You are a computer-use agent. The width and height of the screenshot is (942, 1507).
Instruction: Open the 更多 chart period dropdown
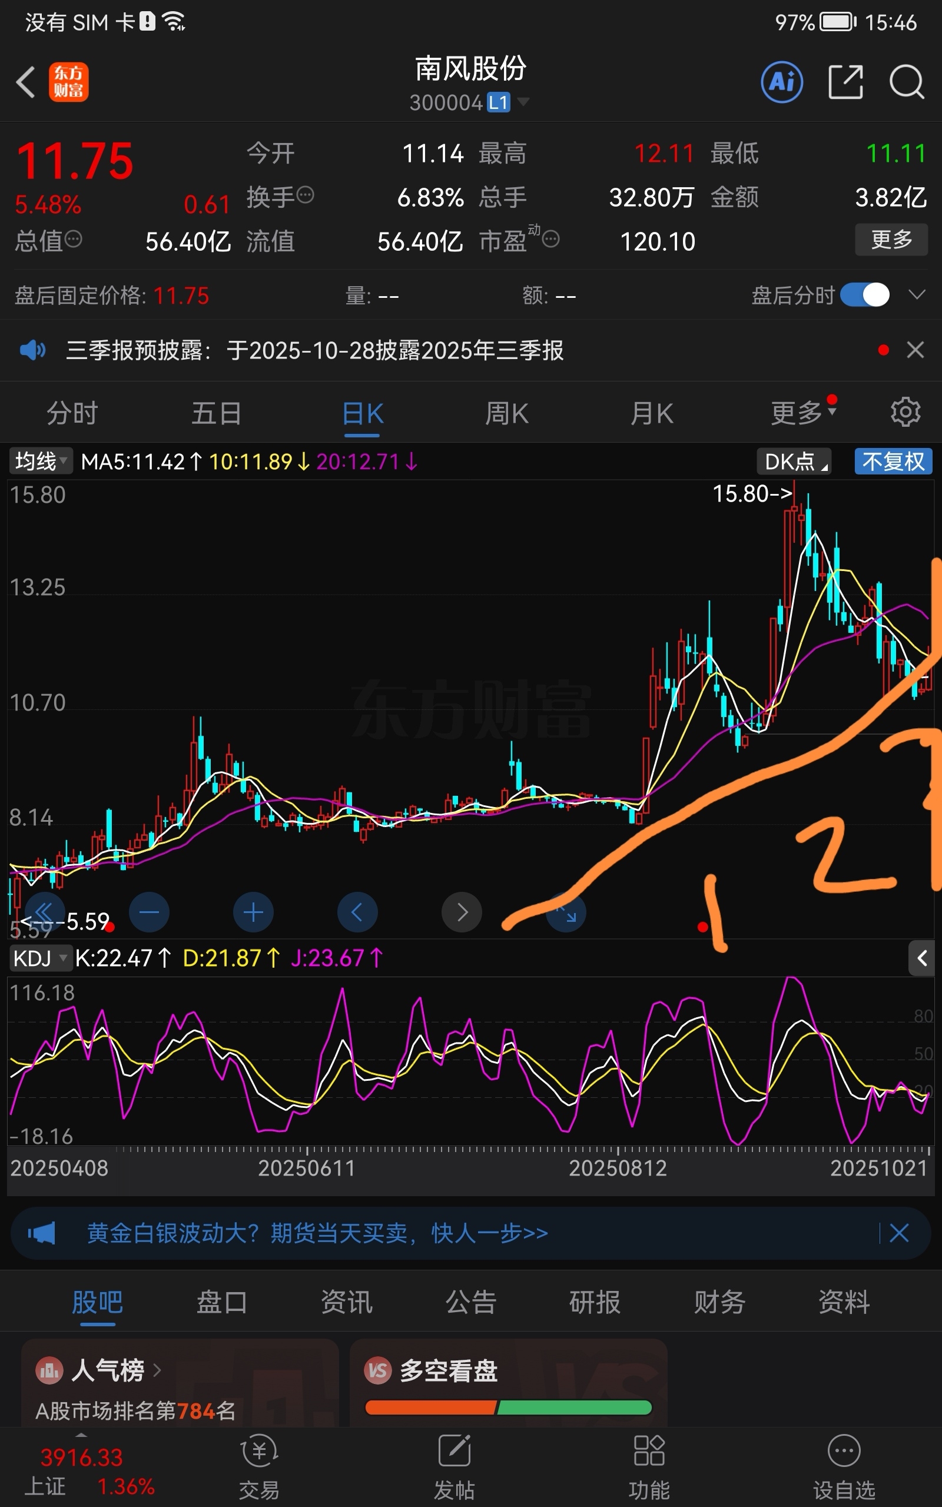coord(803,412)
